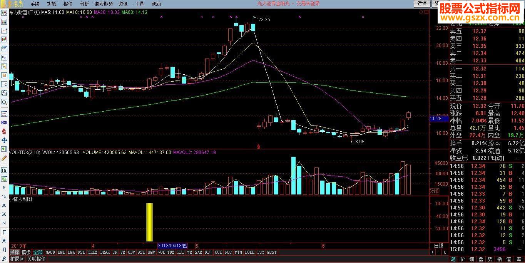
Task: Click the plus zoom-in button near 日线
Action: (432, 252)
